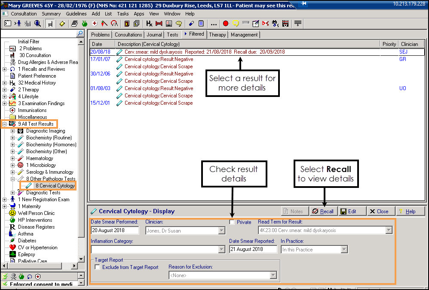The width and height of the screenshot is (429, 290).
Task: Tick the Private checkbox
Action: tap(232, 222)
